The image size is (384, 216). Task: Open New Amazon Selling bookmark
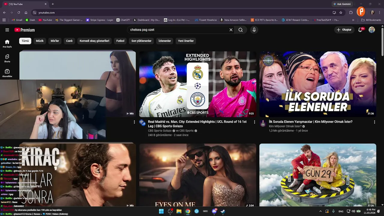tap(233, 20)
